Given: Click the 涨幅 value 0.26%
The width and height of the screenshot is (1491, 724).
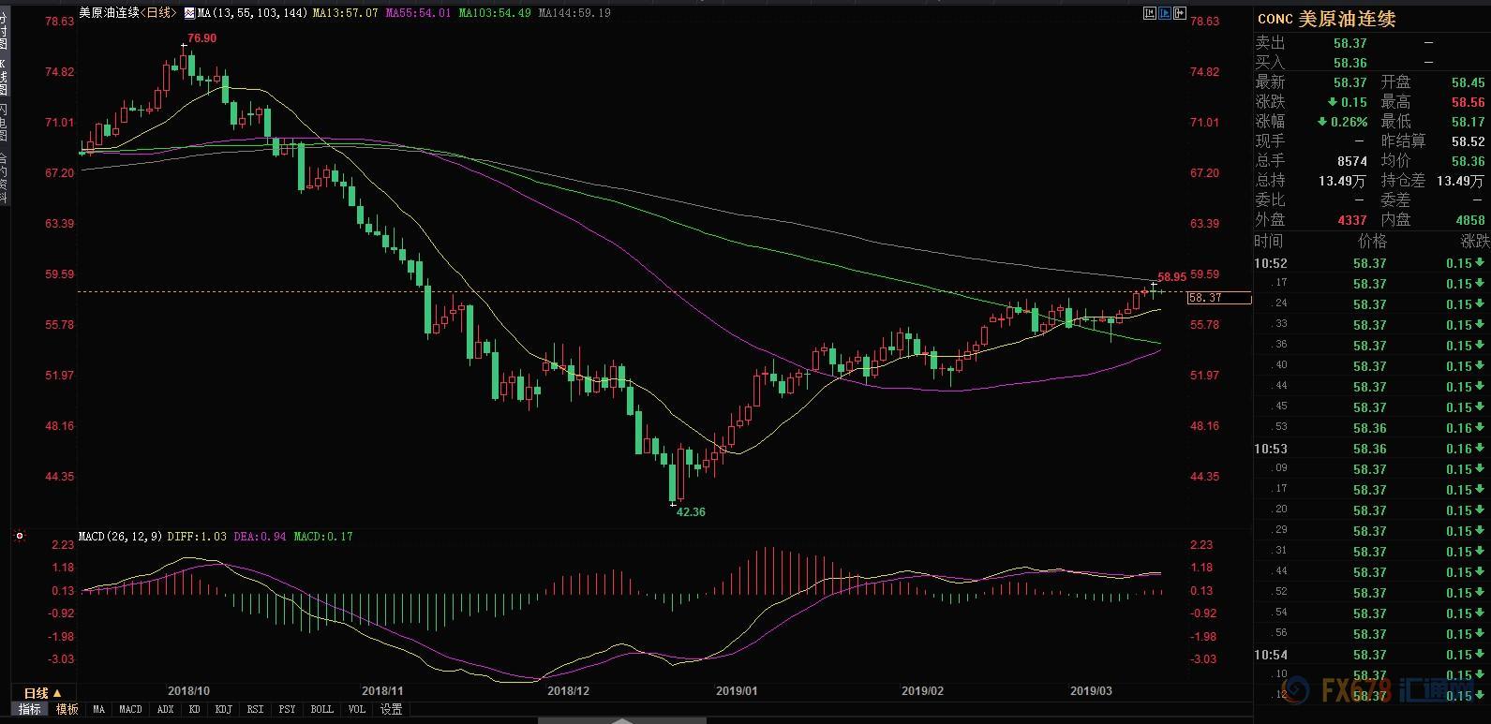Looking at the screenshot, I should pos(1342,122).
